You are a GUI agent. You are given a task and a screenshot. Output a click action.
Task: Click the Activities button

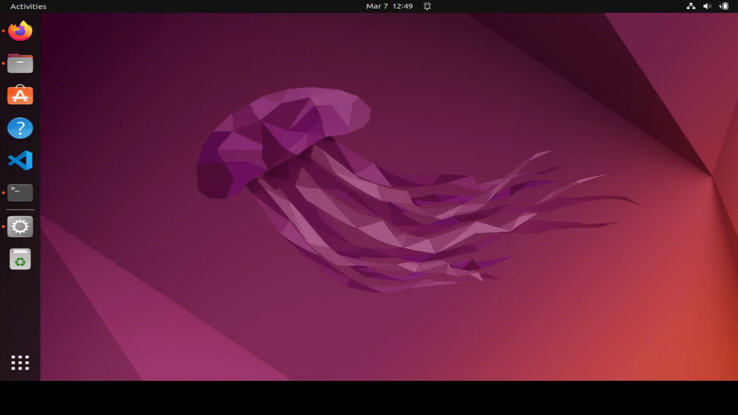28,7
